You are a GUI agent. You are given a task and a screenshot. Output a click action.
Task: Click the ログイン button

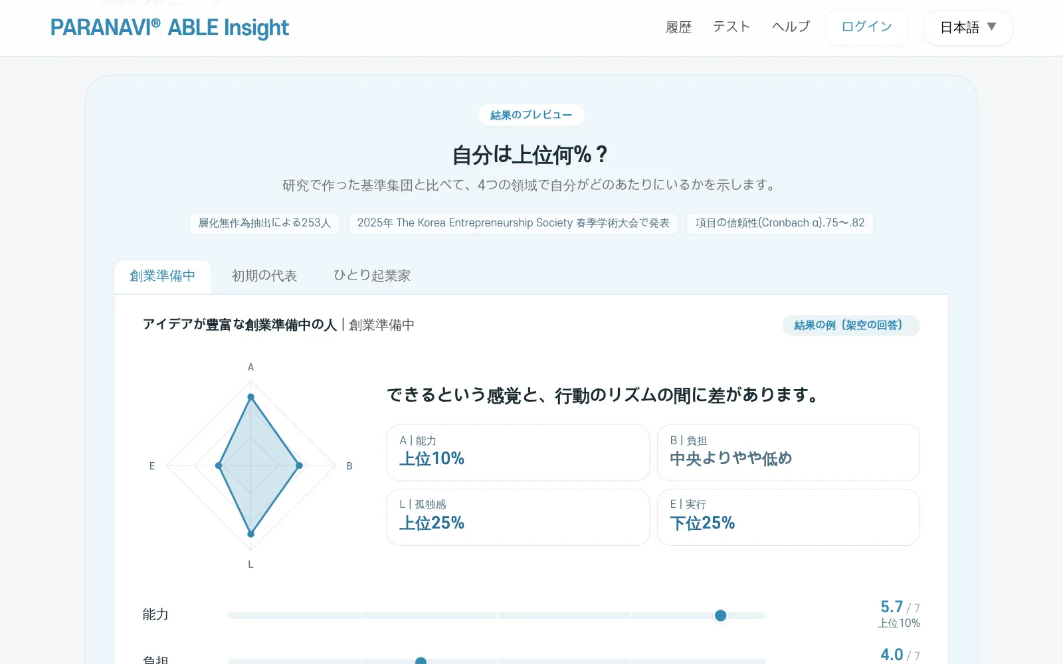866,27
